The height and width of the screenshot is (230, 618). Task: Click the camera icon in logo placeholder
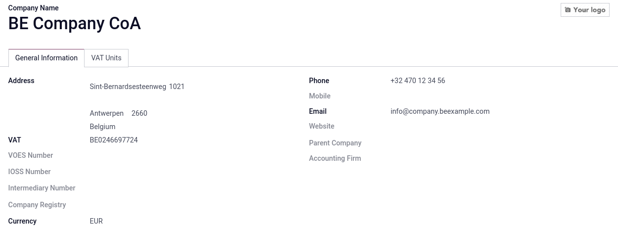coord(568,10)
